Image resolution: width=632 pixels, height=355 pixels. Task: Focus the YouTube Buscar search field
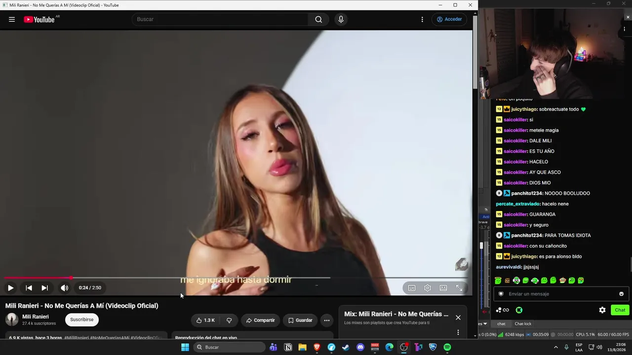(x=220, y=19)
